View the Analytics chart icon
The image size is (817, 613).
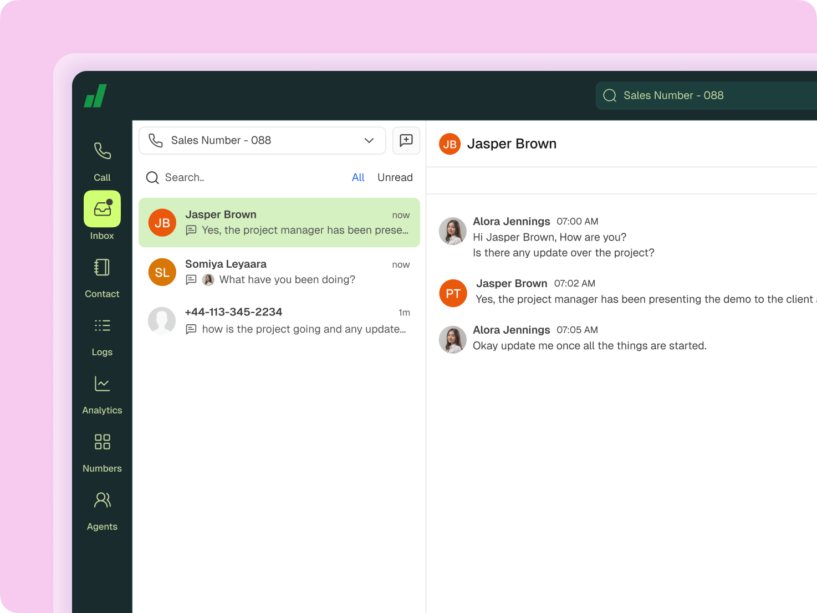click(102, 384)
